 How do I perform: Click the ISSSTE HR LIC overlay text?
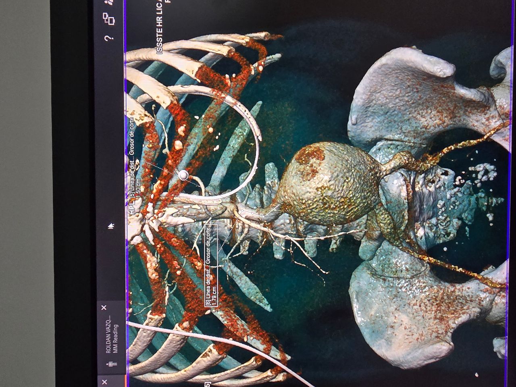tap(158, 27)
